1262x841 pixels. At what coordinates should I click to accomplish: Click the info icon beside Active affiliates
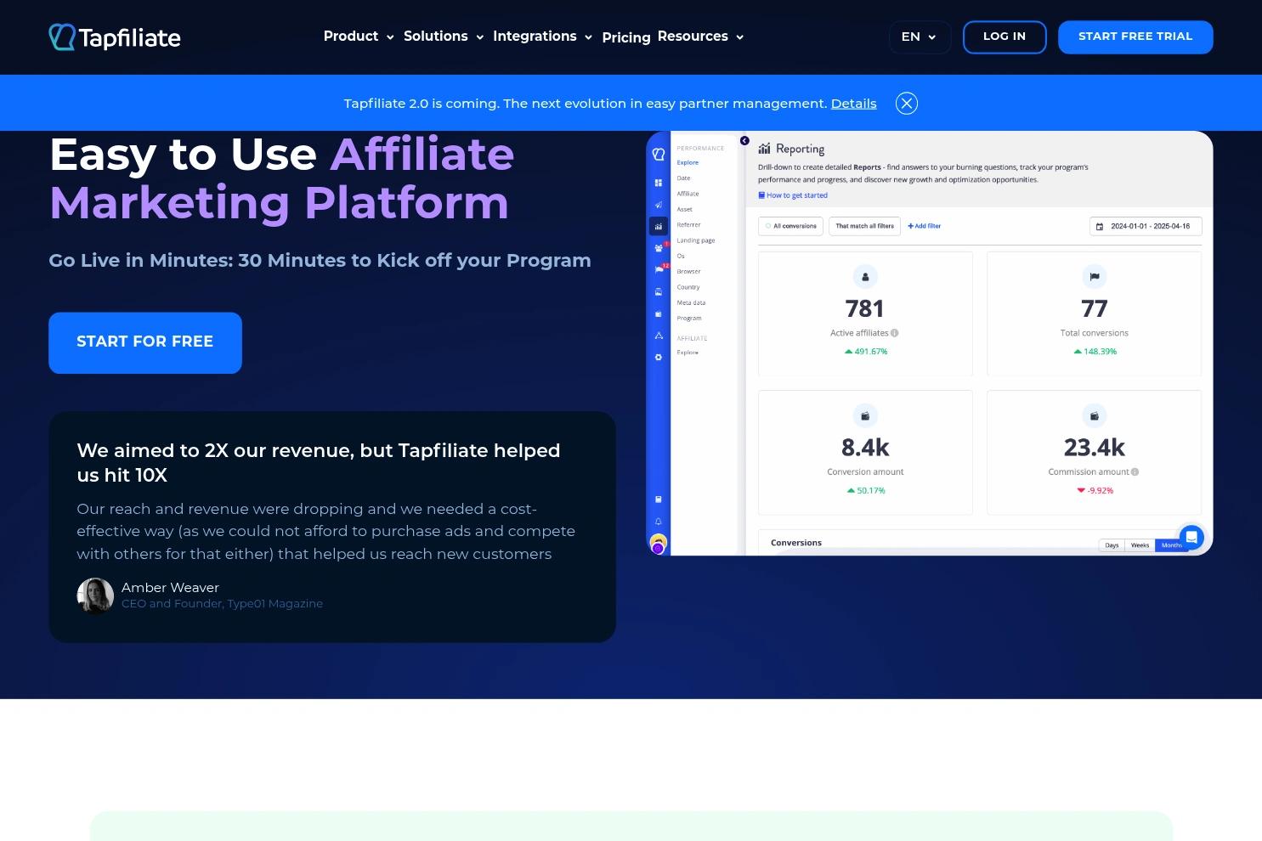[x=895, y=333]
